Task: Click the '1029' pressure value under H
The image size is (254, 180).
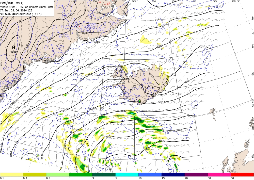Action: (x=14, y=52)
